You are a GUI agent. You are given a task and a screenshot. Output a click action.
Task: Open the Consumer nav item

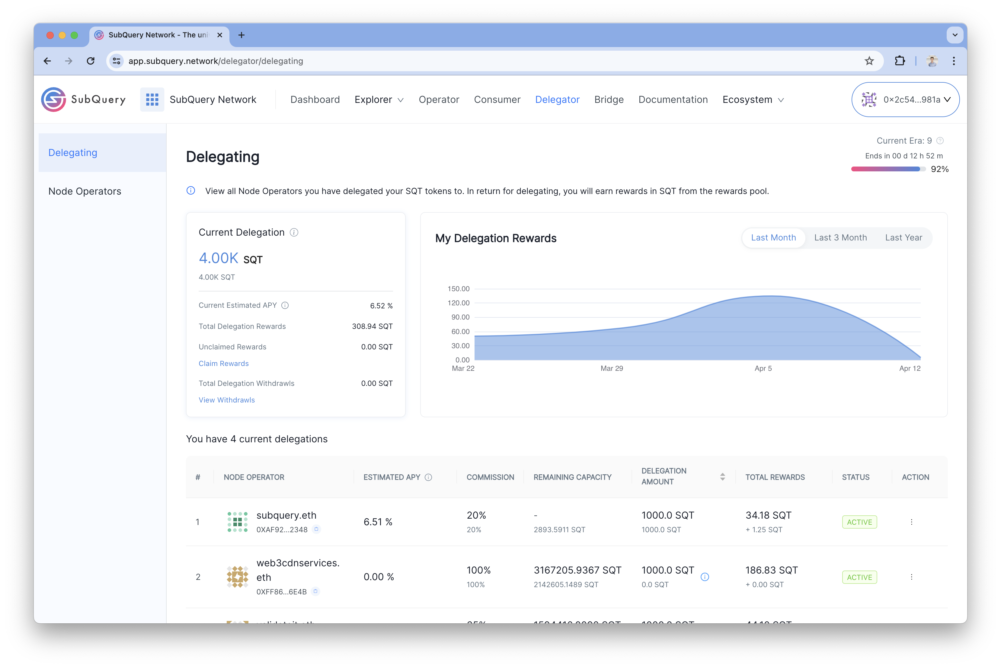pyautogui.click(x=497, y=99)
